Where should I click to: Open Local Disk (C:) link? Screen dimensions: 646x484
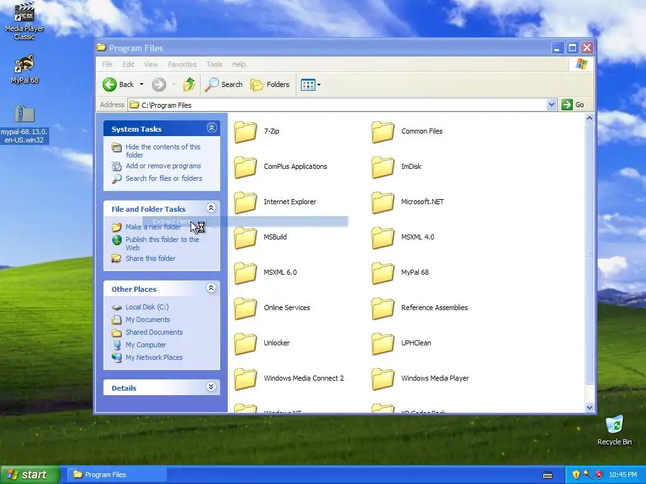coord(147,307)
